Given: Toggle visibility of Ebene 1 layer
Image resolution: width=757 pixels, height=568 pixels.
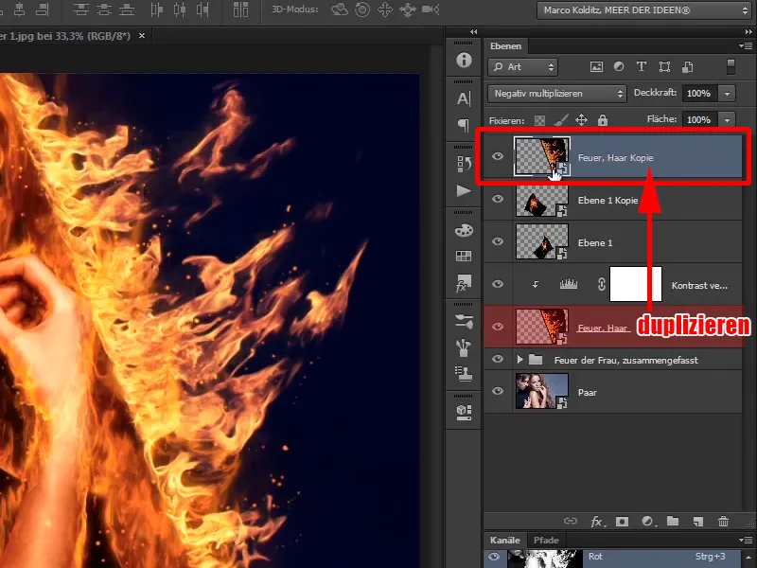Looking at the screenshot, I should pos(498,241).
